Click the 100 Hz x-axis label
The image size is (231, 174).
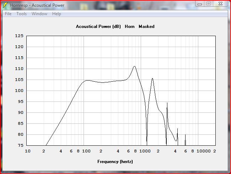(x=86, y=151)
